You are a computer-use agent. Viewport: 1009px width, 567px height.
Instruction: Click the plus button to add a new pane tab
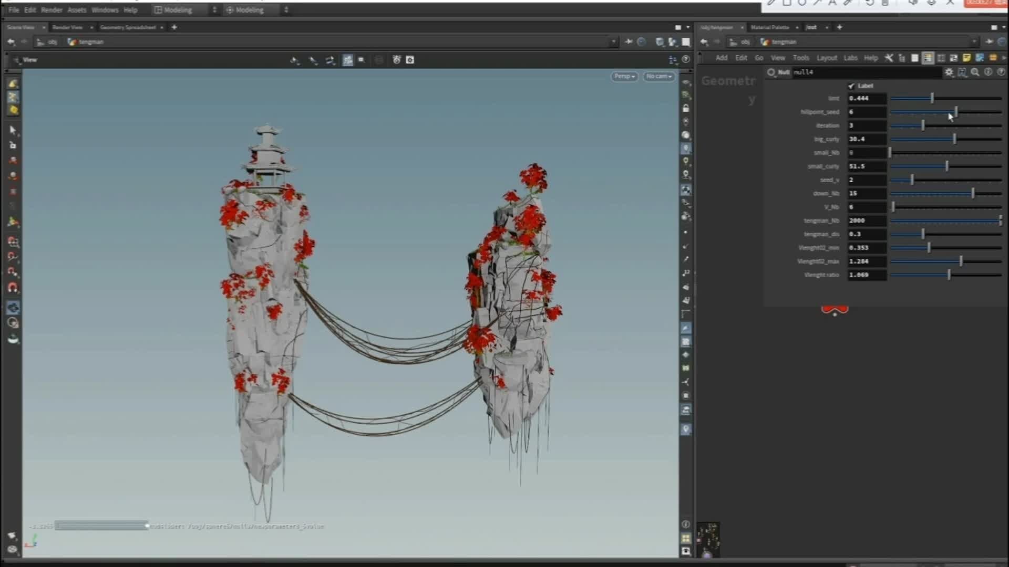tap(839, 27)
